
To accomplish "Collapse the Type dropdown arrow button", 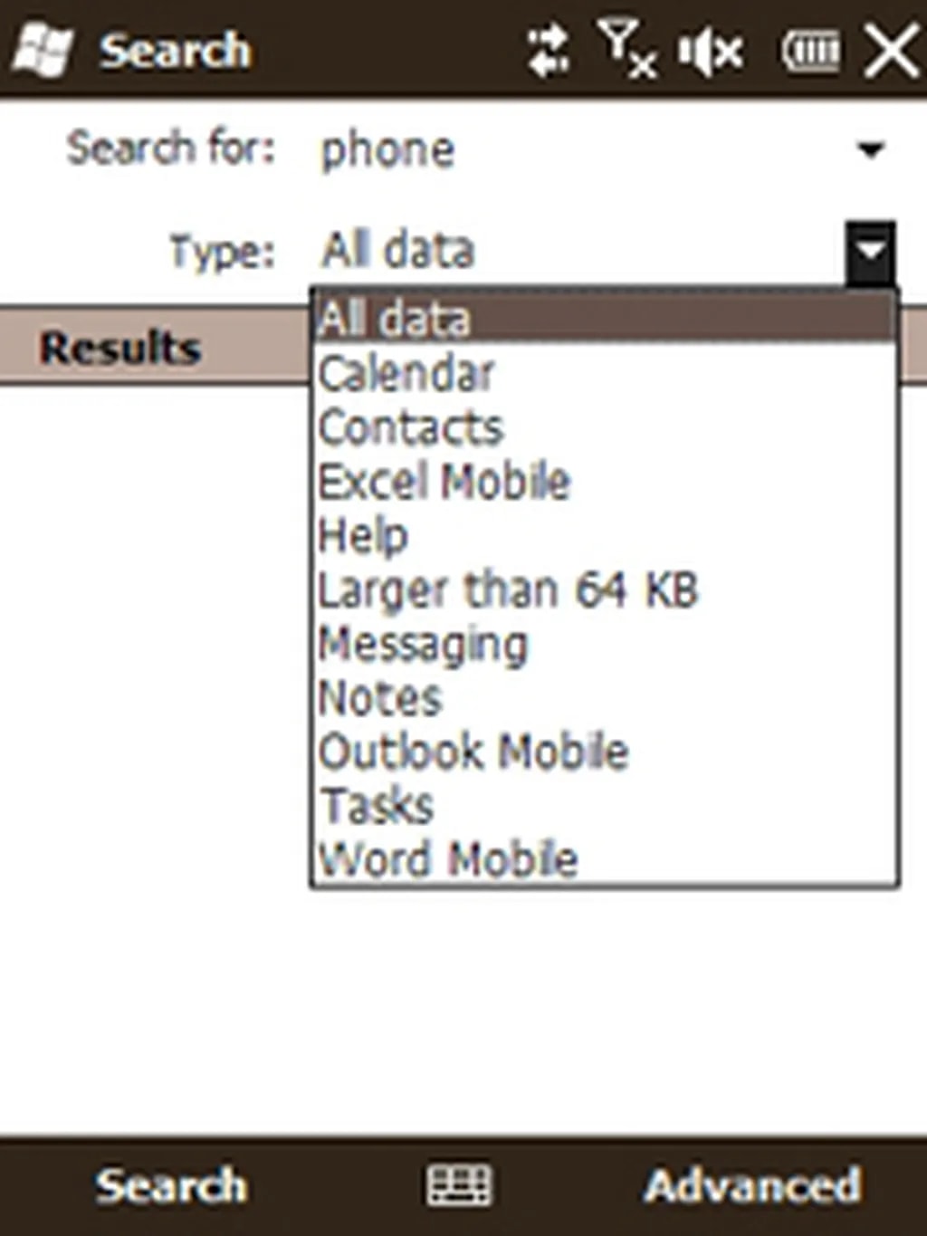I will pyautogui.click(x=871, y=250).
